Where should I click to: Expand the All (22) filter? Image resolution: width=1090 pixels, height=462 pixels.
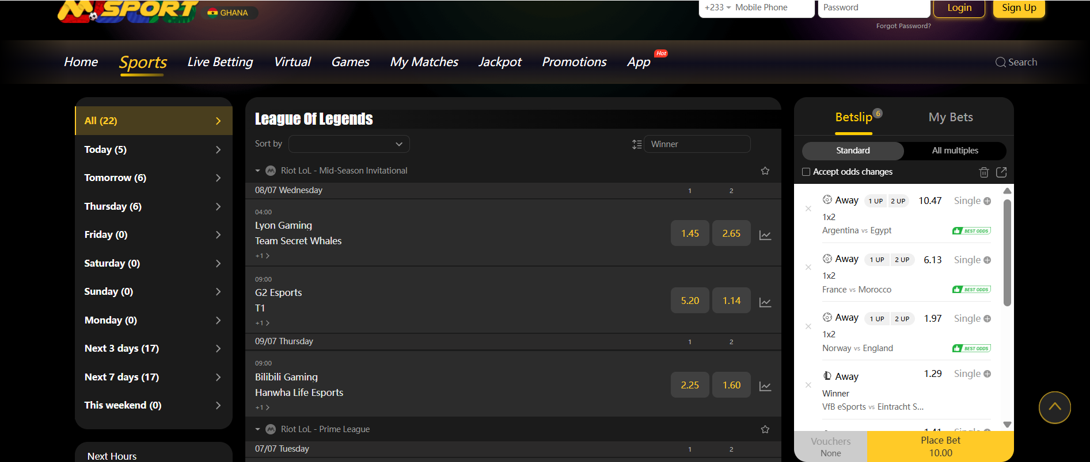(x=154, y=121)
